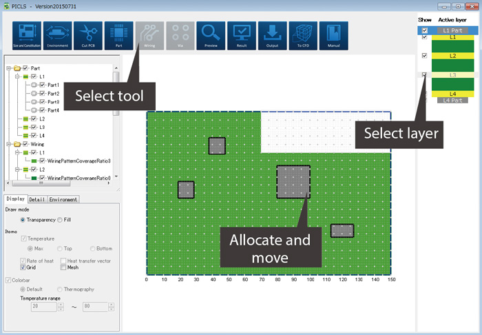Click tree scrollbar up arrow
This screenshot has width=482, height=335.
(116, 68)
